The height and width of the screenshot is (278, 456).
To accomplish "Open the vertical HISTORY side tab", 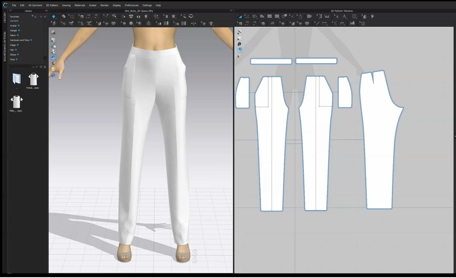I will pyautogui.click(x=4, y=18).
